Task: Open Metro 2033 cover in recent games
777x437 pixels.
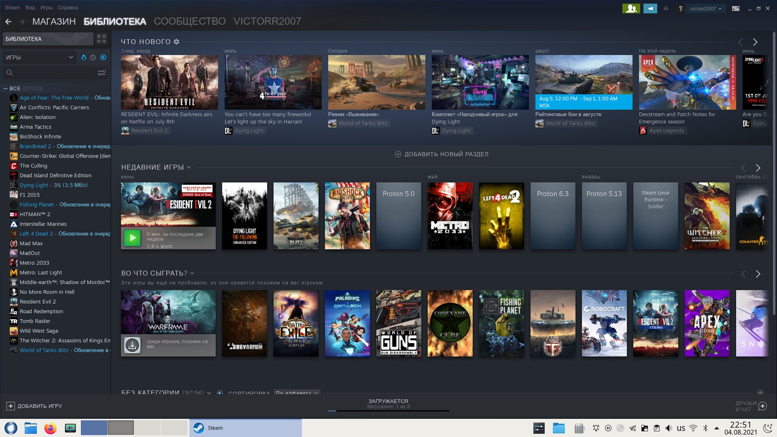Action: click(x=450, y=216)
